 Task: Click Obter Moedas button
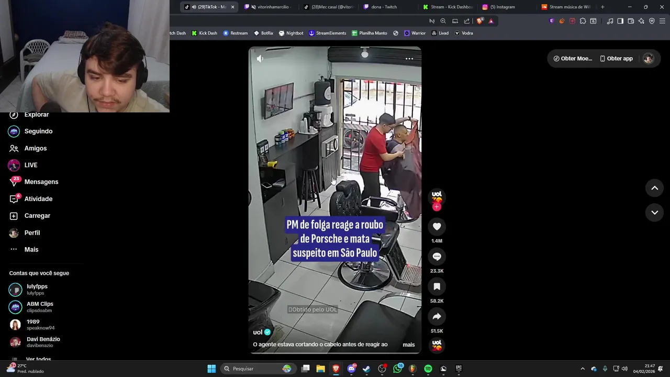[573, 59]
